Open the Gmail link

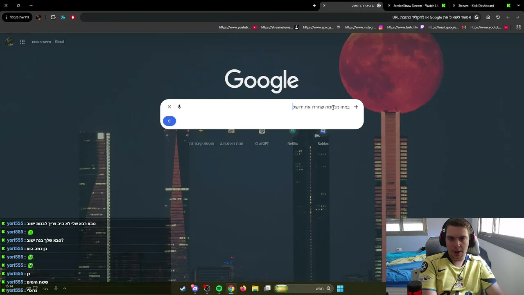click(60, 42)
